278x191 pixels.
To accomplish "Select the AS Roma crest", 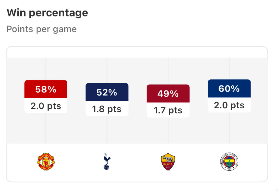I will pyautogui.click(x=168, y=162).
